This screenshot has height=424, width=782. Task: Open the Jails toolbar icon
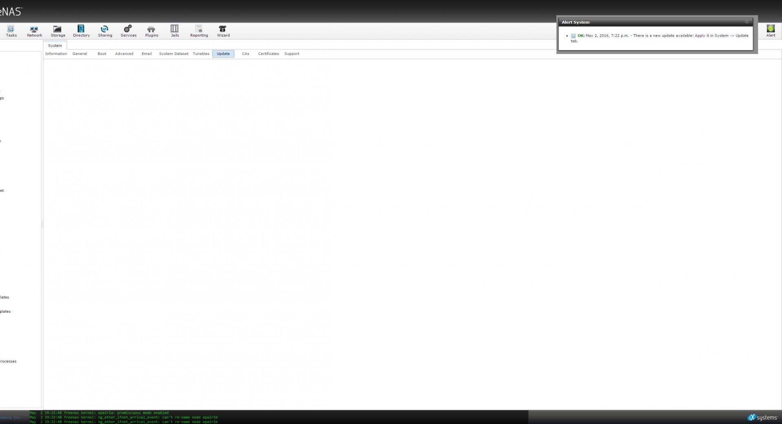(175, 31)
